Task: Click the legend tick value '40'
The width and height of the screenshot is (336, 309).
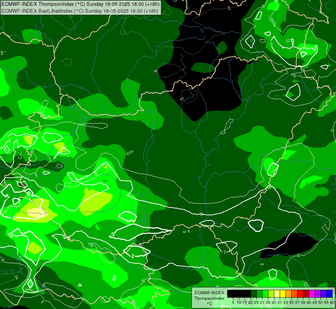Action: (x=309, y=302)
